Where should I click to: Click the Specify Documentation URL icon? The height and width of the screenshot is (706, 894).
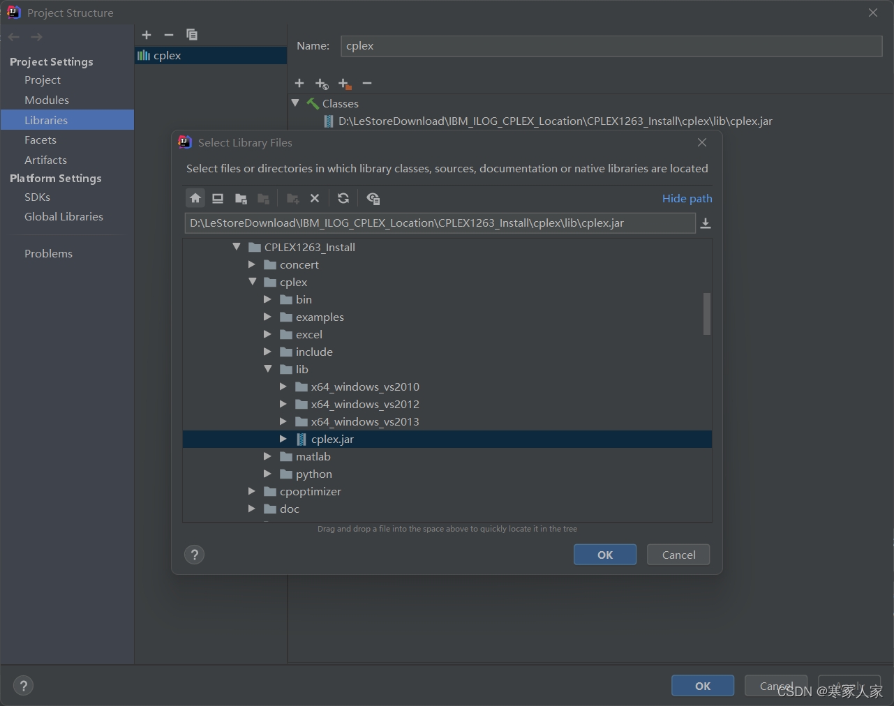(x=322, y=84)
